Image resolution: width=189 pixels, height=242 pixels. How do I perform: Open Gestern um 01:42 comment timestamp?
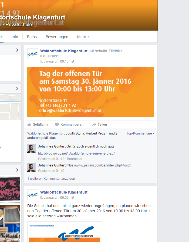tap(51, 159)
